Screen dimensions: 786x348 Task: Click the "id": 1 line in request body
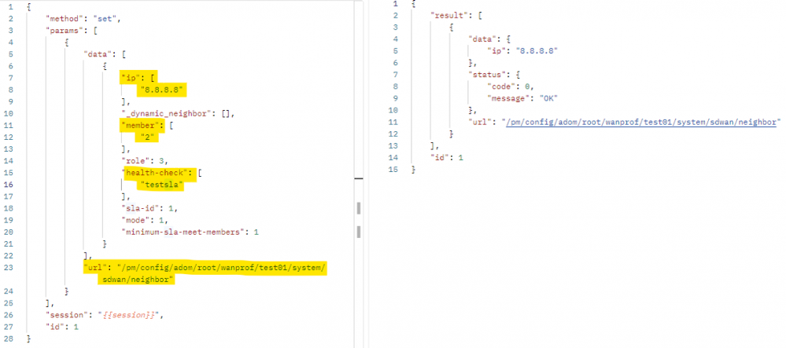click(x=61, y=327)
